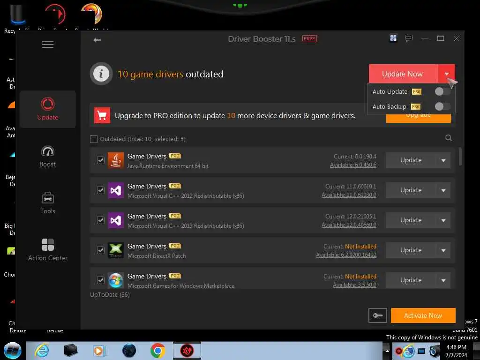Click the "10 game drivers" orange text

pyautogui.click(x=150, y=74)
